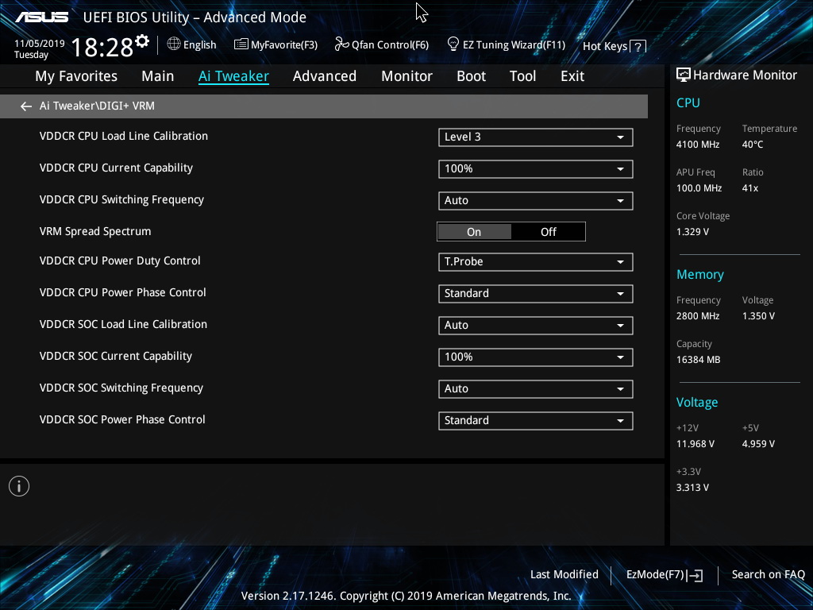Open VDDCR CPU Power Phase Control dropdown
Viewport: 813px width, 610px height.
tap(536, 294)
